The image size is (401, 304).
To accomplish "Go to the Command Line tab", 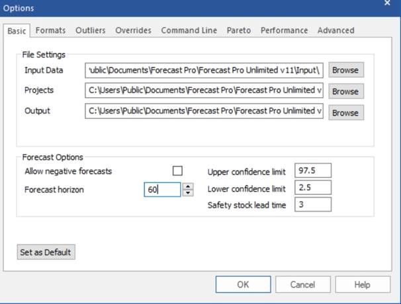I will [189, 30].
